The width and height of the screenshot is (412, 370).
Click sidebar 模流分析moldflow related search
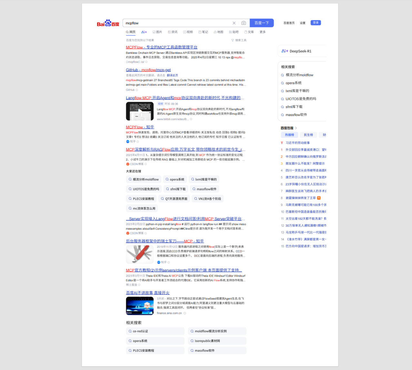pos(299,75)
